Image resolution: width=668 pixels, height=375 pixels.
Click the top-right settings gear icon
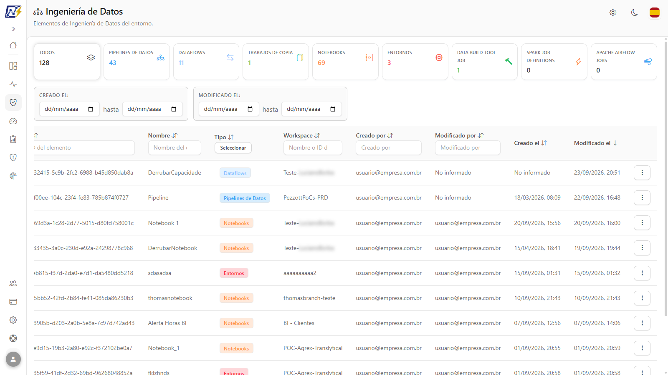tap(613, 12)
